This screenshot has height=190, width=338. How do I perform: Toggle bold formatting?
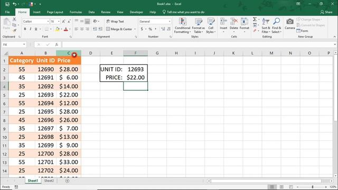click(x=25, y=29)
